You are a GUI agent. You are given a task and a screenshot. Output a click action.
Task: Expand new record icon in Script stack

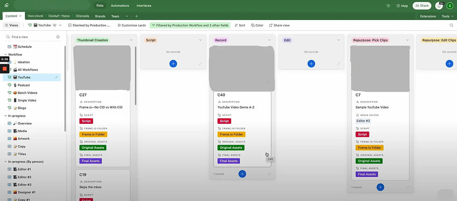pyautogui.click(x=201, y=64)
